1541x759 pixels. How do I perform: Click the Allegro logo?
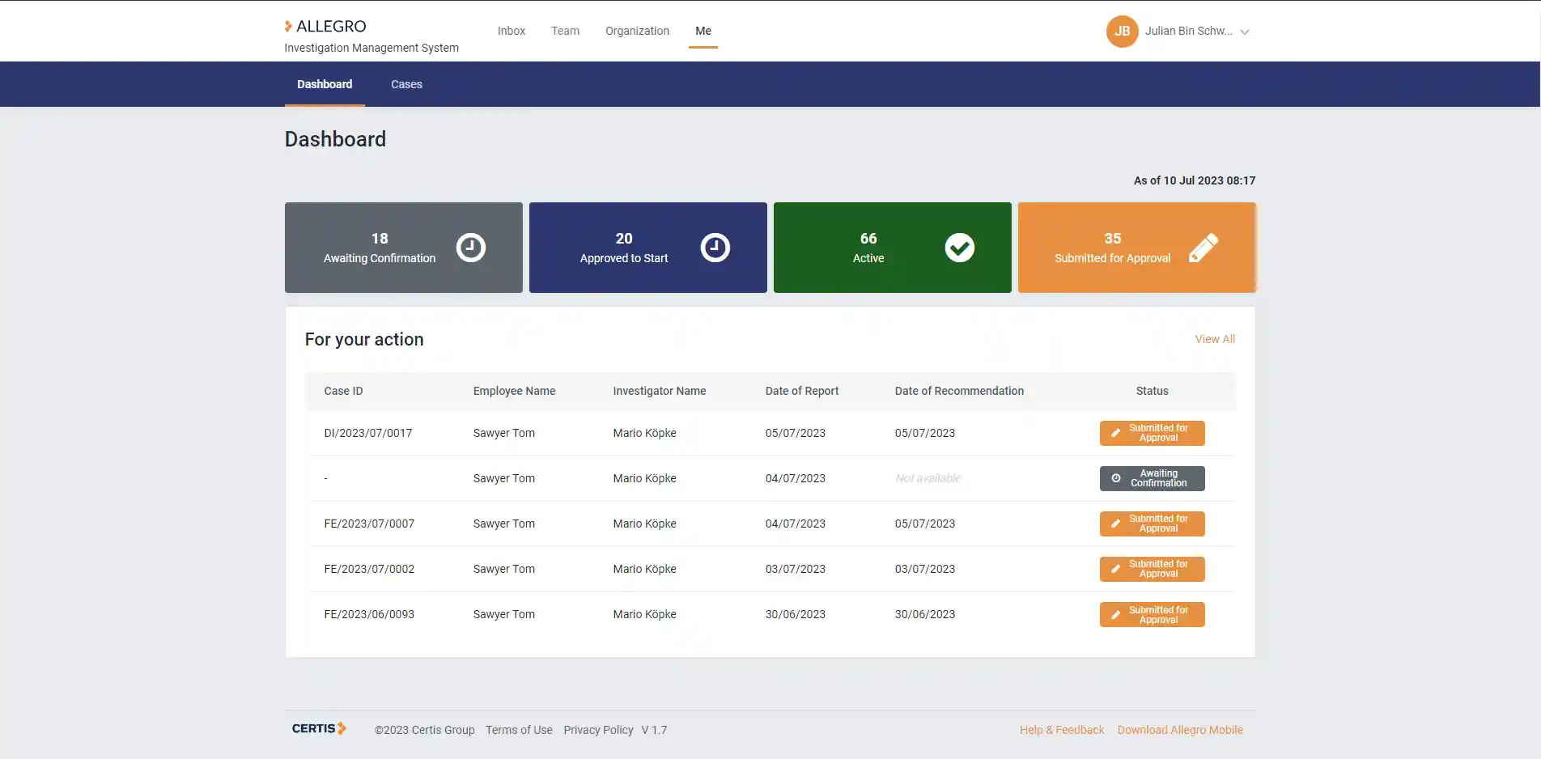pos(325,27)
